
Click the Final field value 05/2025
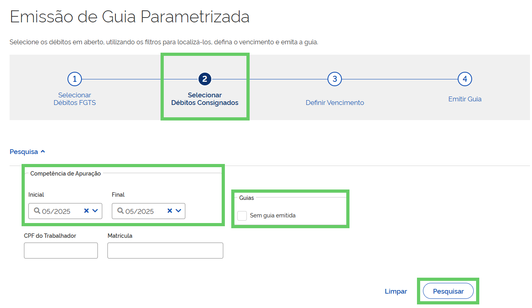tap(140, 211)
